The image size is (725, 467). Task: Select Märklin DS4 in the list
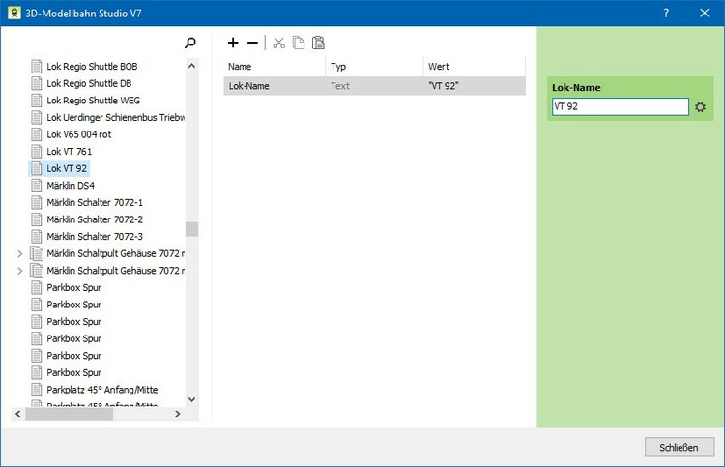click(x=71, y=186)
